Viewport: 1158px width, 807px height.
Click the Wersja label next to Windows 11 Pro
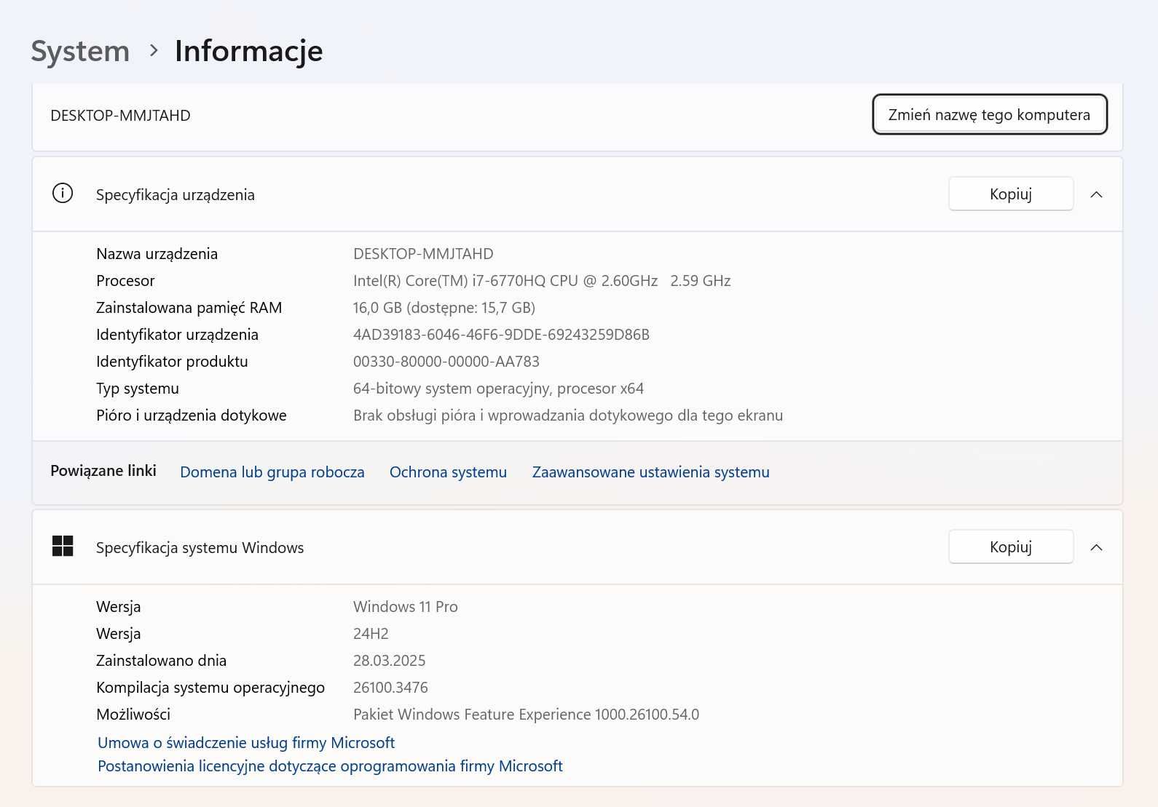(119, 606)
